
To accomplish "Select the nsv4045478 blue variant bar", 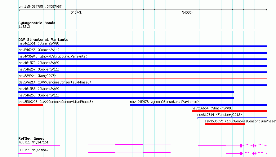I will coord(199,105).
